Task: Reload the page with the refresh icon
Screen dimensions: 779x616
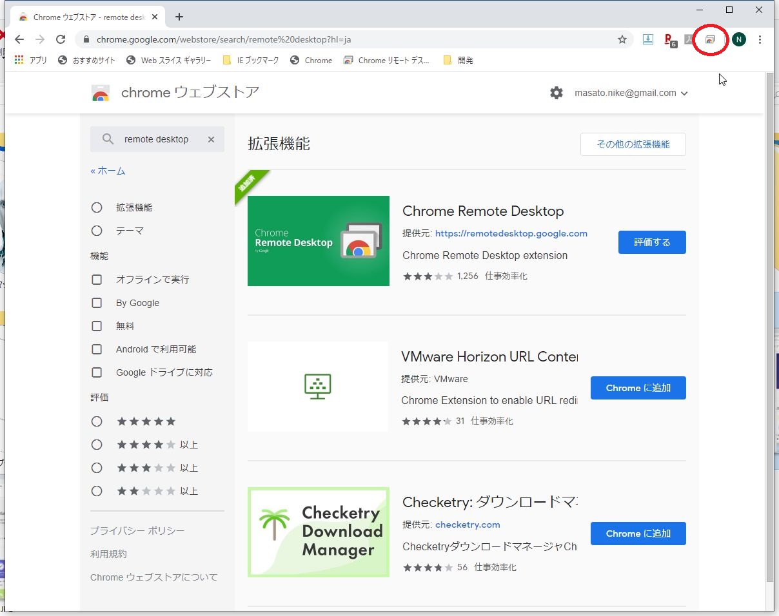Action: click(x=61, y=39)
